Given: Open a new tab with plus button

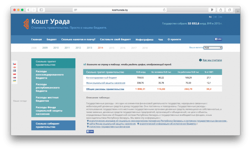Looking at the screenshot, I should (238, 11).
